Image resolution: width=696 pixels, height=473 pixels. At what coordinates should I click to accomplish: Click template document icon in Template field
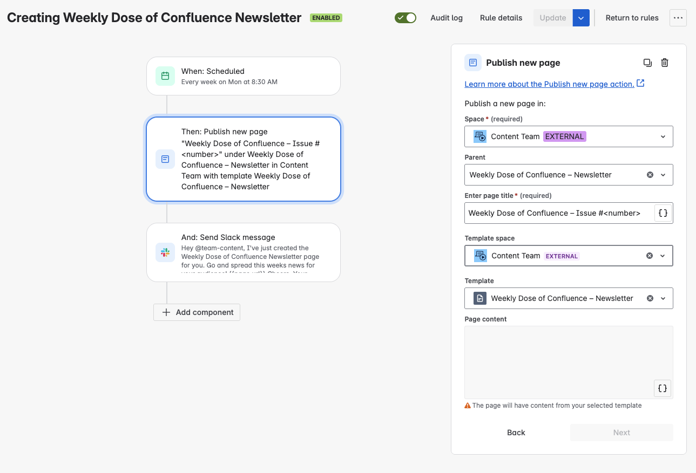(480, 298)
